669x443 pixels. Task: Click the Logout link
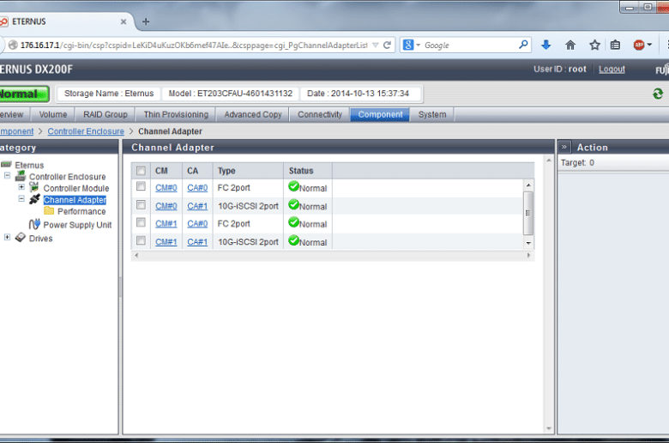tap(612, 70)
